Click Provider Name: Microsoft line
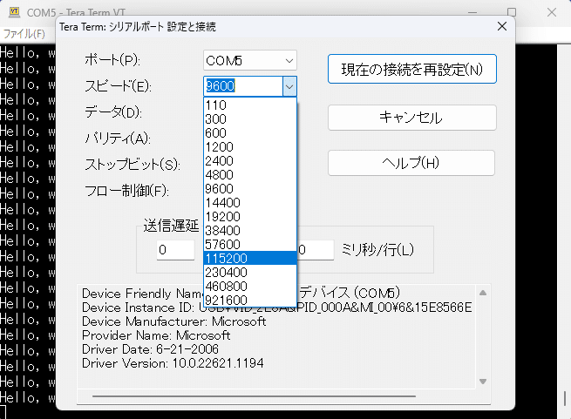571x419 pixels. [x=156, y=335]
